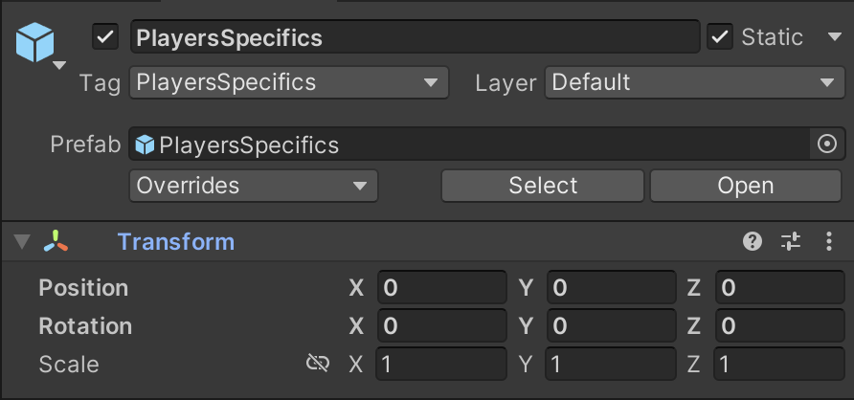This screenshot has height=400, width=854.
Task: Click the Position X value field
Action: 441,287
